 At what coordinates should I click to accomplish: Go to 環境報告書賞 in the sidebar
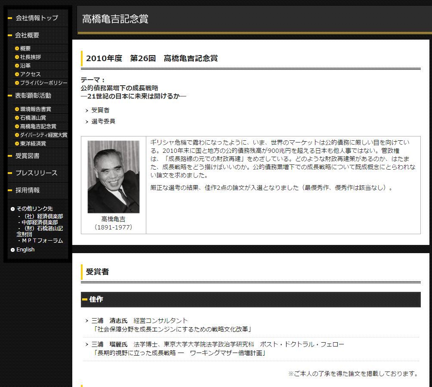click(x=36, y=109)
